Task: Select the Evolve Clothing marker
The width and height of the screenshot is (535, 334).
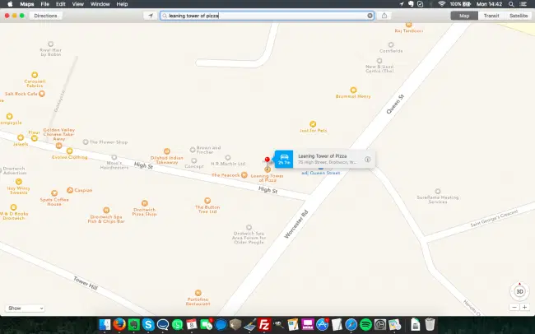Action: (70, 151)
